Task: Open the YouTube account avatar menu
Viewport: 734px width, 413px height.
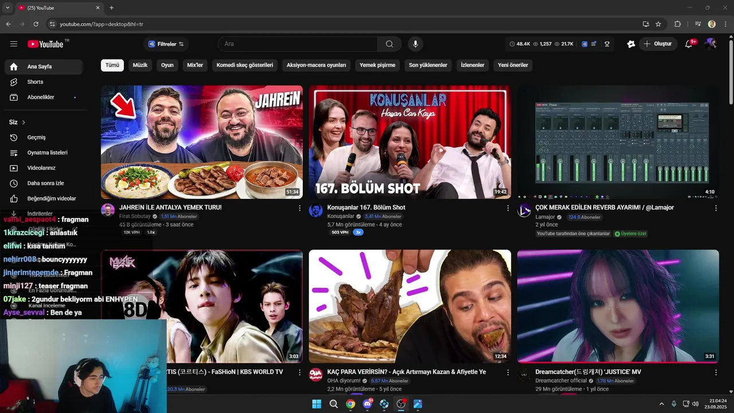Action: point(711,44)
